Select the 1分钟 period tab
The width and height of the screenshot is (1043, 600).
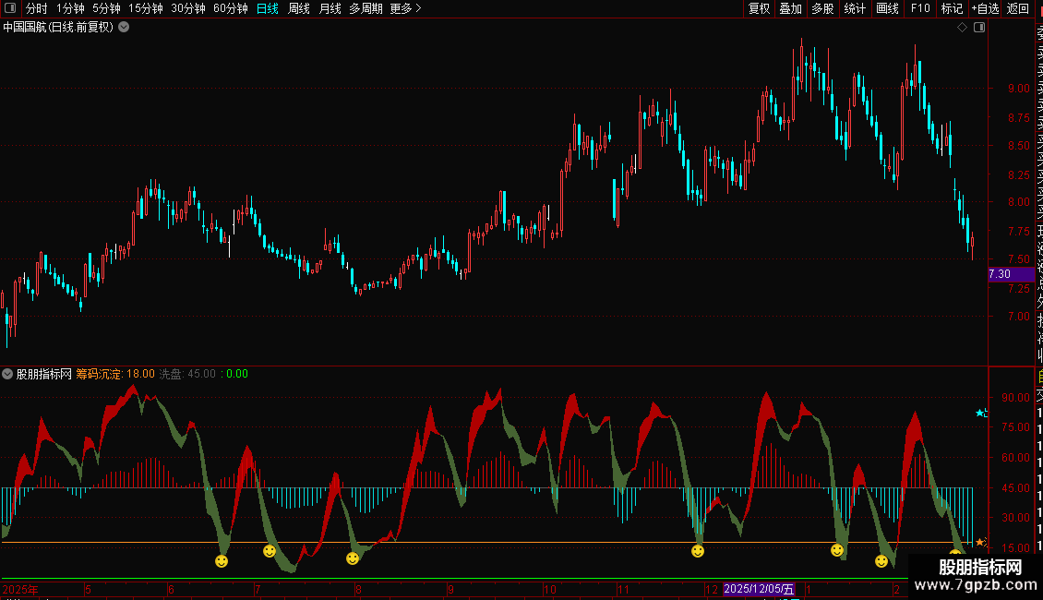[70, 8]
